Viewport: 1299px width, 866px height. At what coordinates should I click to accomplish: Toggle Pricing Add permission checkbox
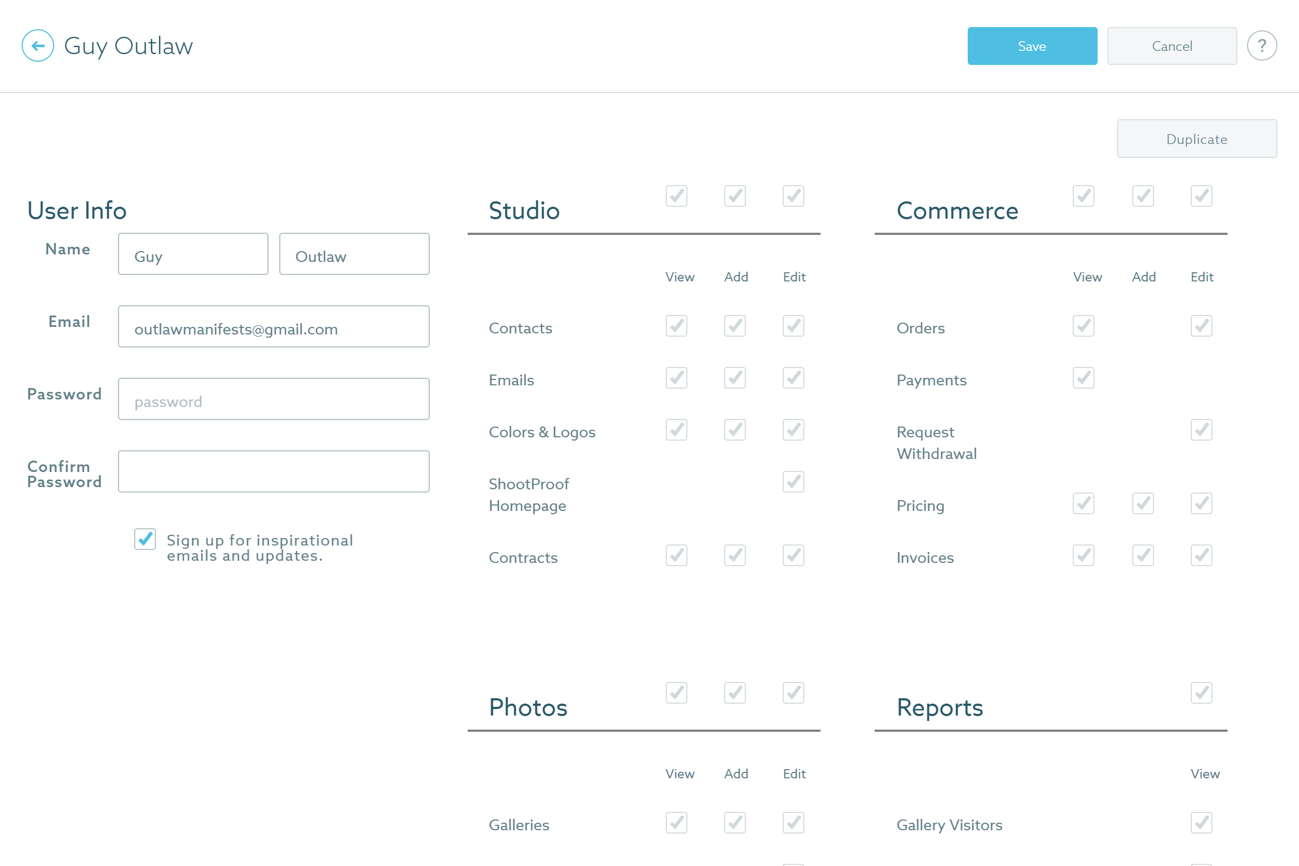(1143, 503)
